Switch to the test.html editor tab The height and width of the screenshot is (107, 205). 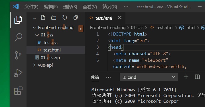pos(104,18)
